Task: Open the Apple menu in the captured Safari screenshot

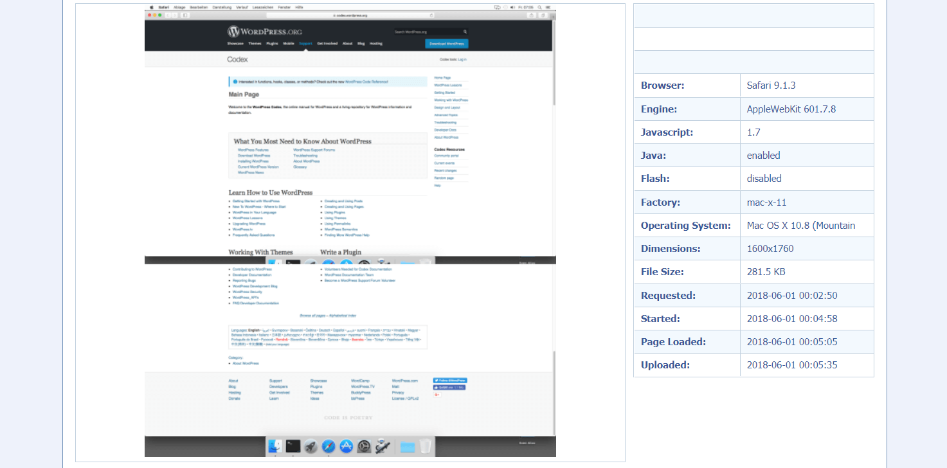Action: [x=152, y=7]
